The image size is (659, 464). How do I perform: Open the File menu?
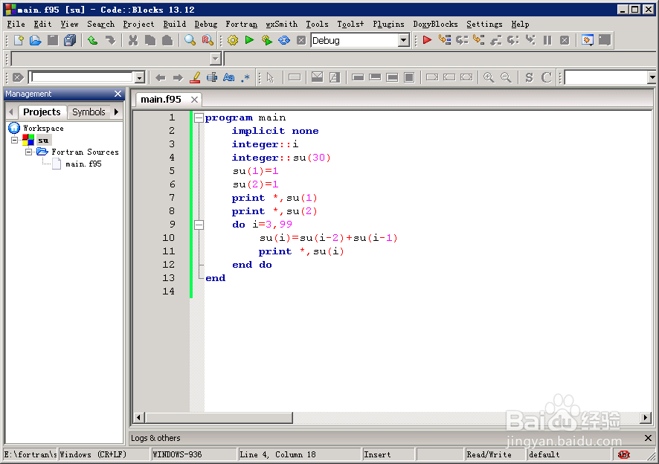(x=16, y=24)
